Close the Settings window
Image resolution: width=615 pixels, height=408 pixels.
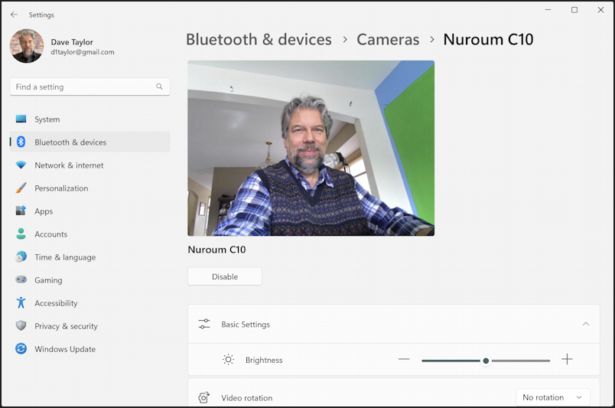point(600,9)
